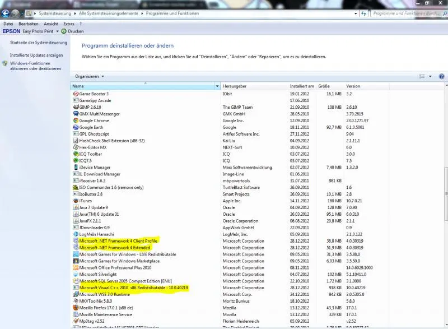Screen dimensions: 448x329
Task: Click the Drucken toolbar button
Action: [x=73, y=31]
